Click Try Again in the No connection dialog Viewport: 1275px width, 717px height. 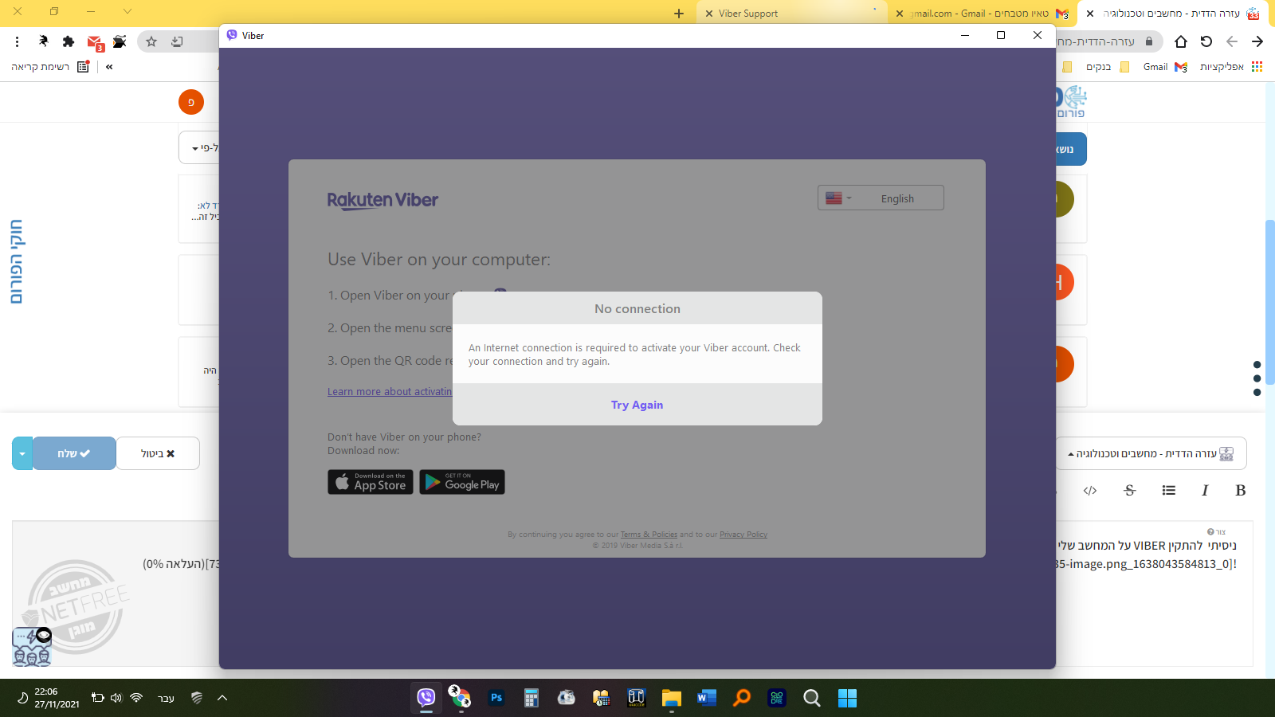coord(637,405)
